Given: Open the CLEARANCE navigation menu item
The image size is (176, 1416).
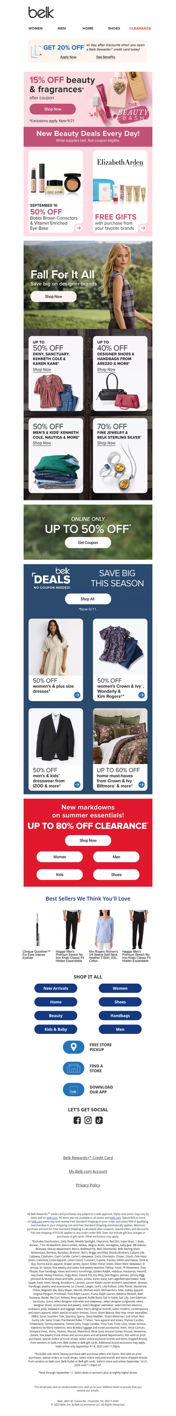Looking at the screenshot, I should point(140,28).
